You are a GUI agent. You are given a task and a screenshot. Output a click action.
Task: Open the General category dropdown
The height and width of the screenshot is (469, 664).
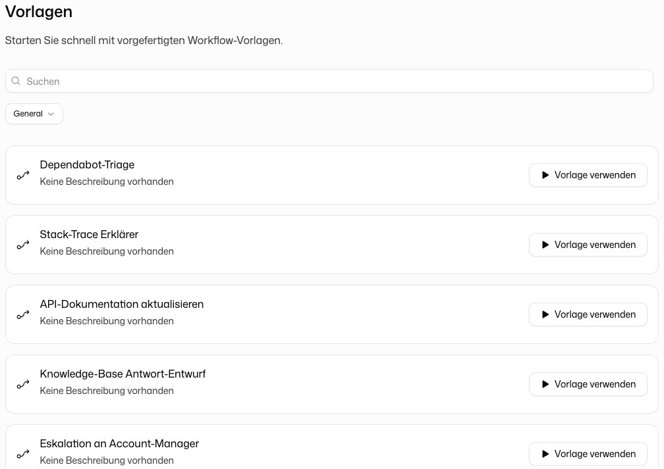[x=34, y=114]
